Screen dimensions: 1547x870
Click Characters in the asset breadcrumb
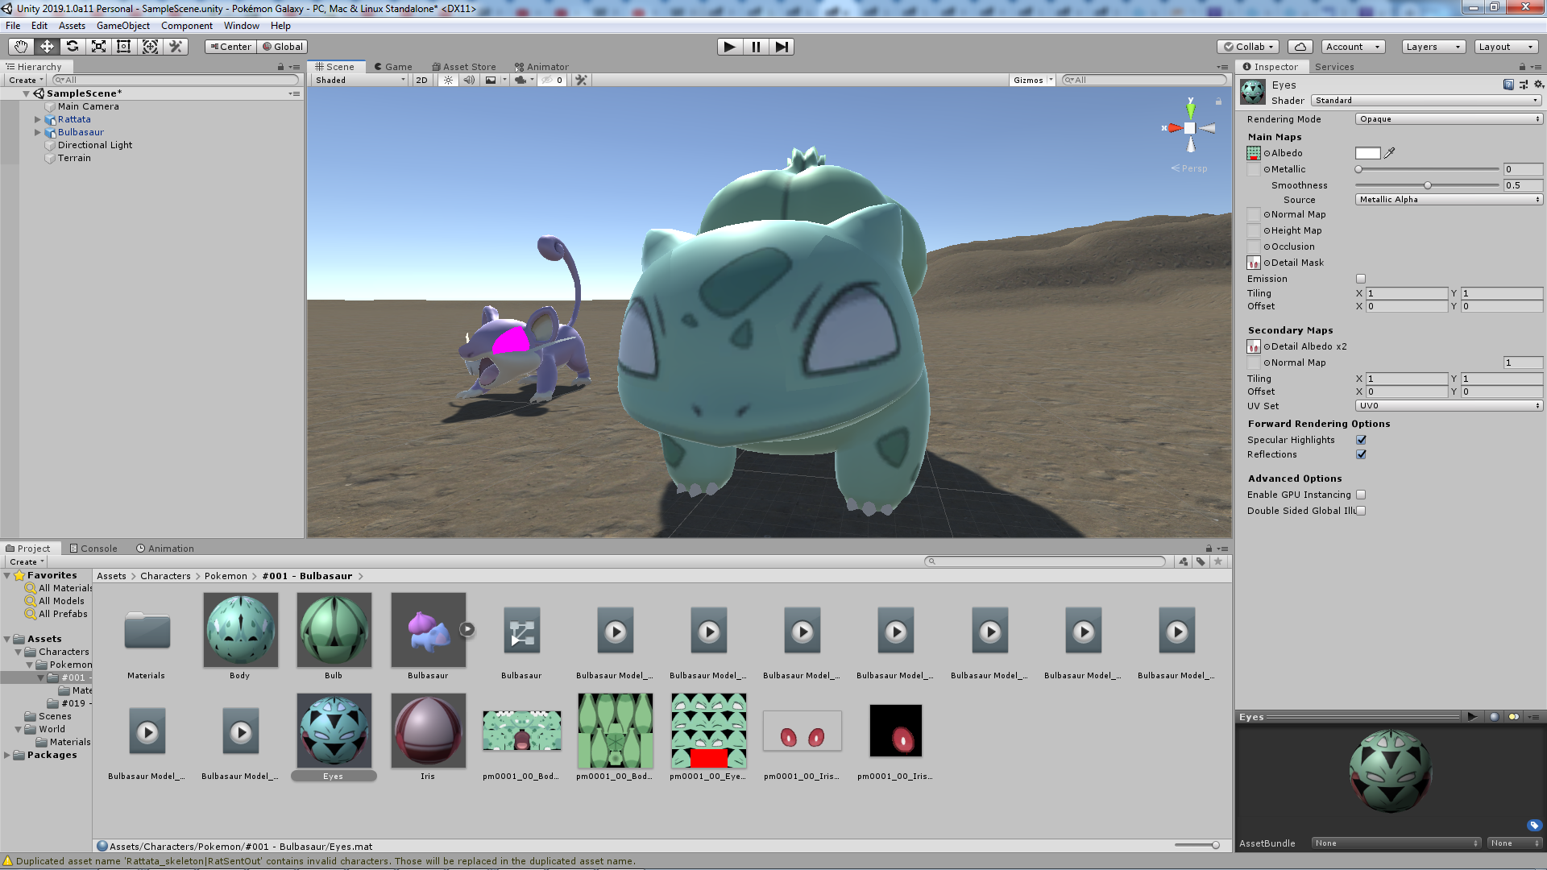(x=165, y=576)
